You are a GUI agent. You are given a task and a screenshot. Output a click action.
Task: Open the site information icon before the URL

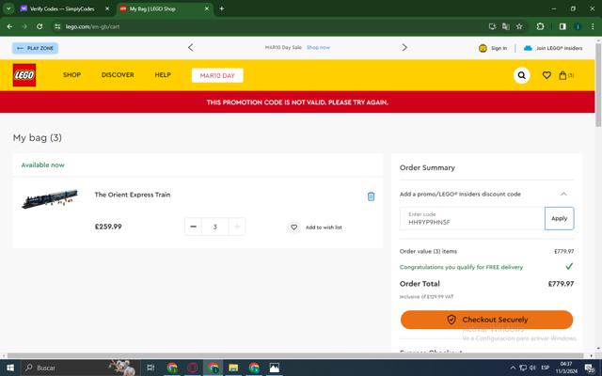(57, 26)
